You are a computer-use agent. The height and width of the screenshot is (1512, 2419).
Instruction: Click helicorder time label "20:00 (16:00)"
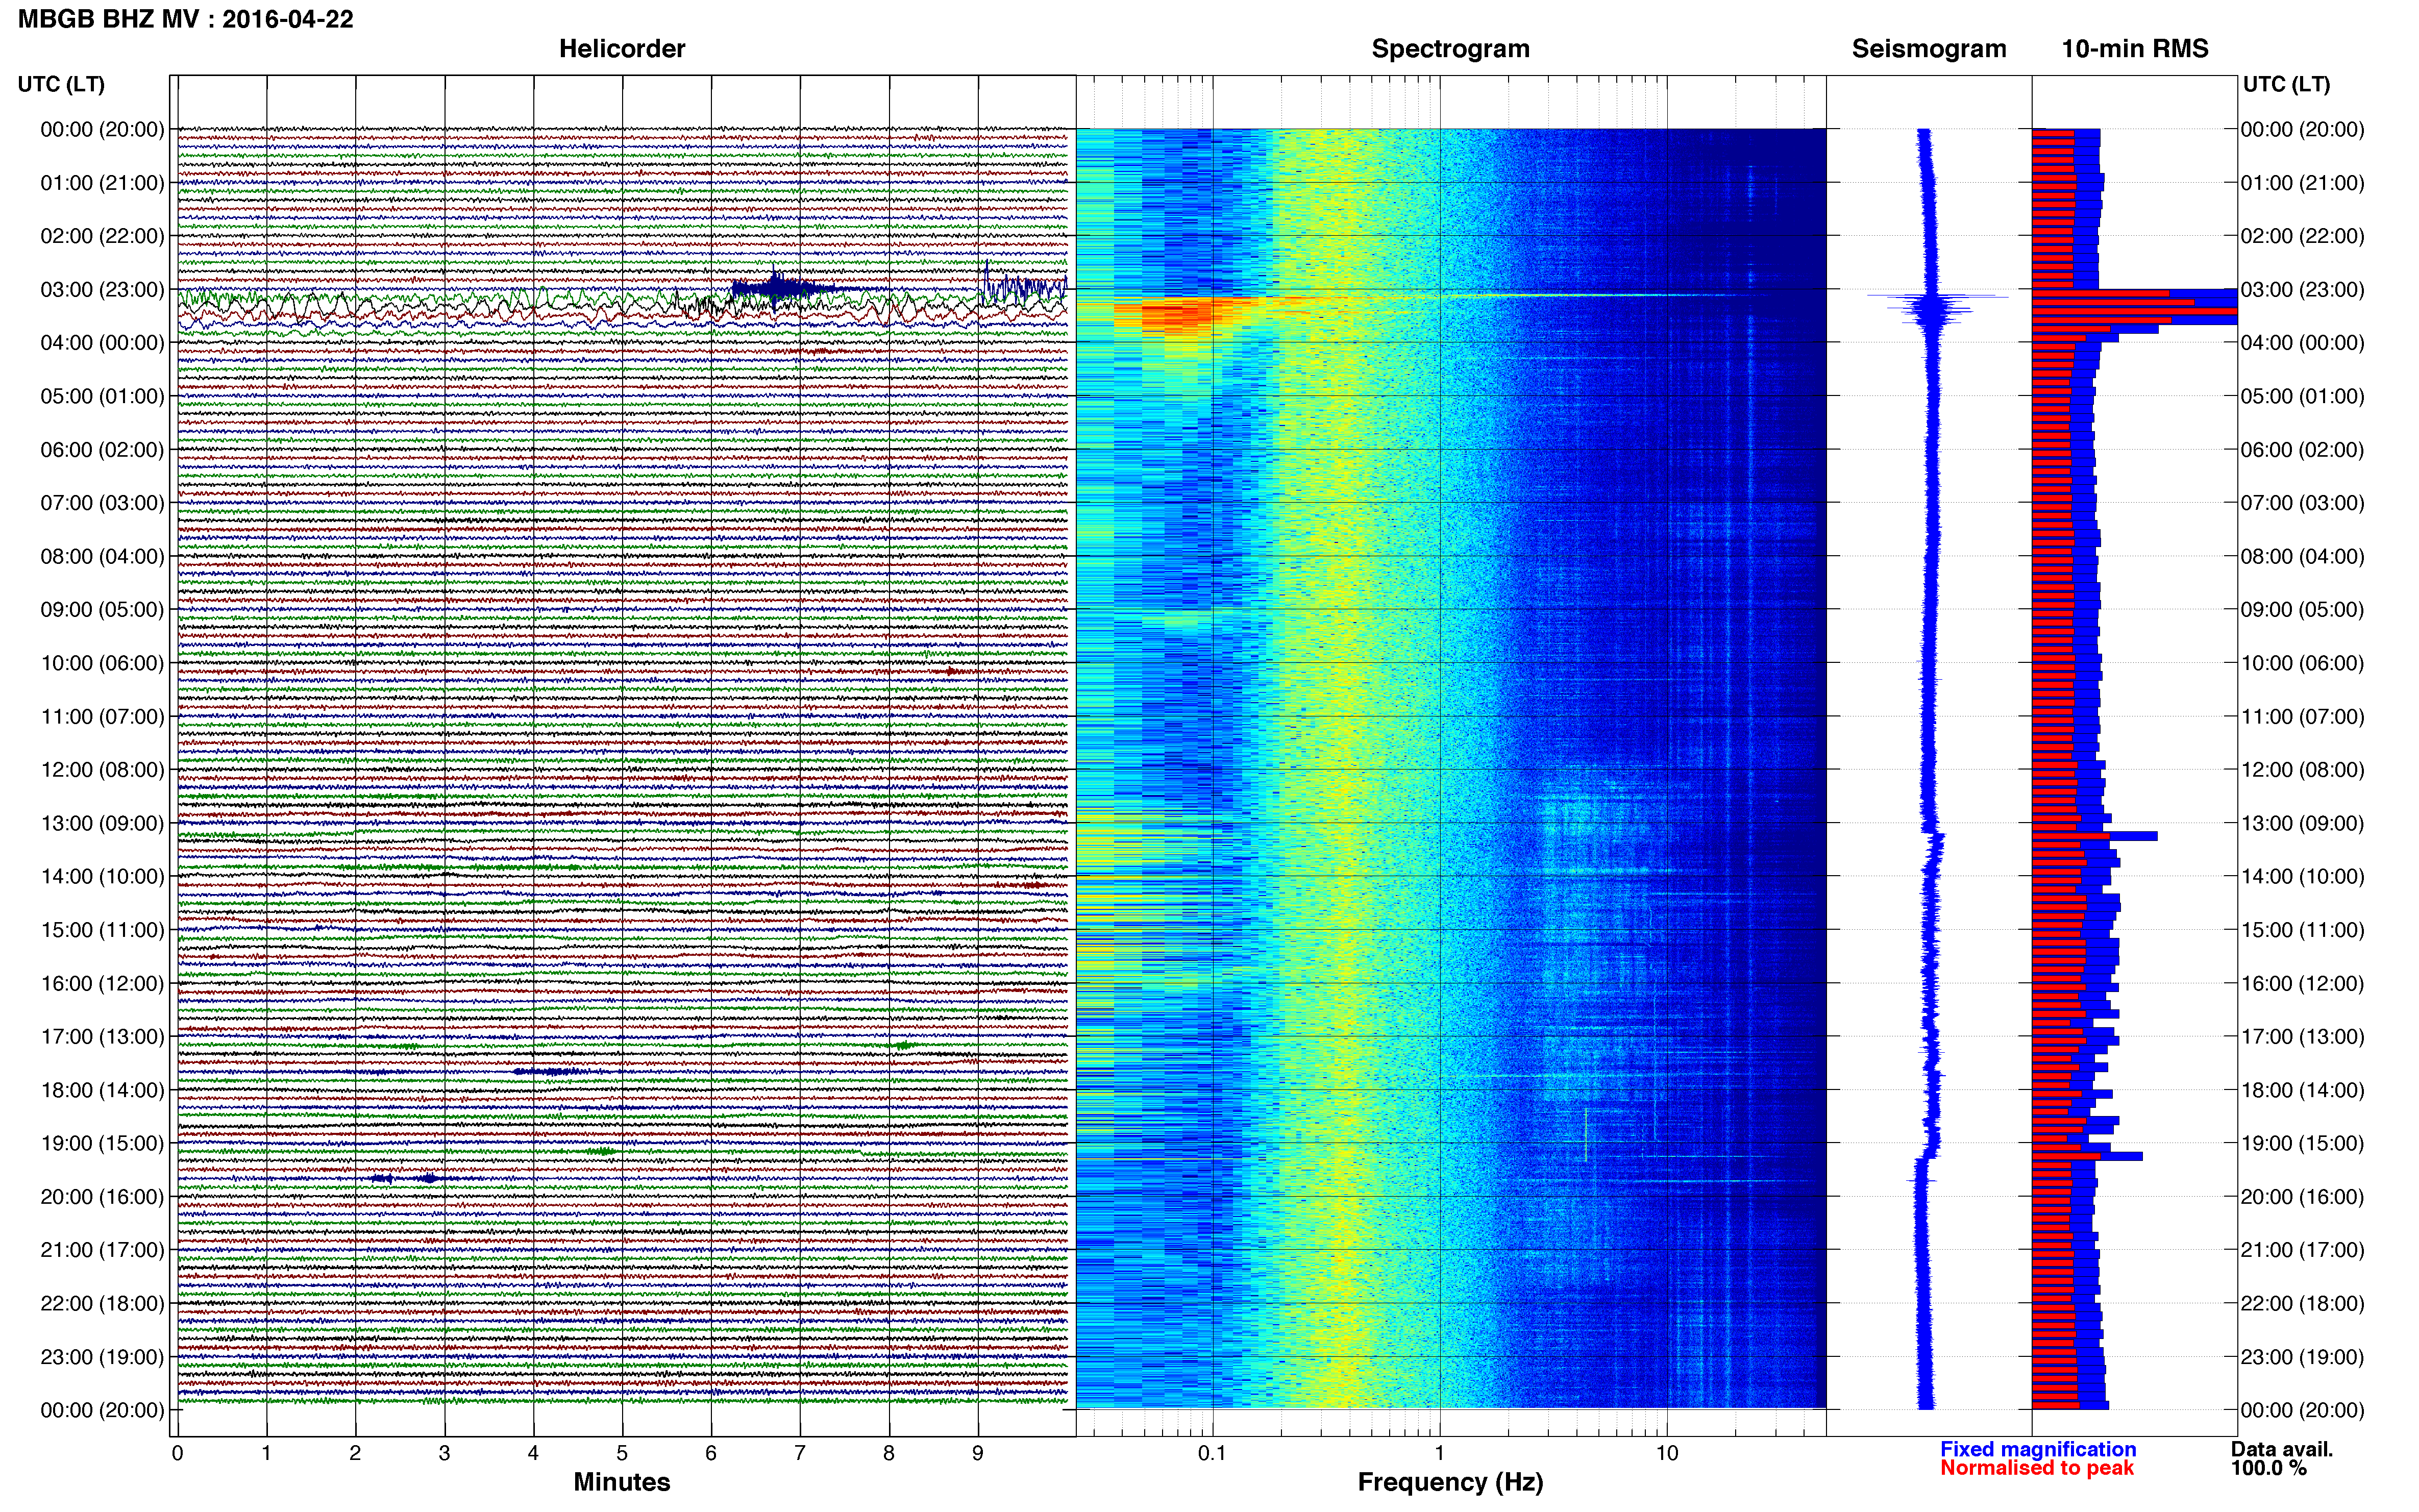coord(102,1197)
